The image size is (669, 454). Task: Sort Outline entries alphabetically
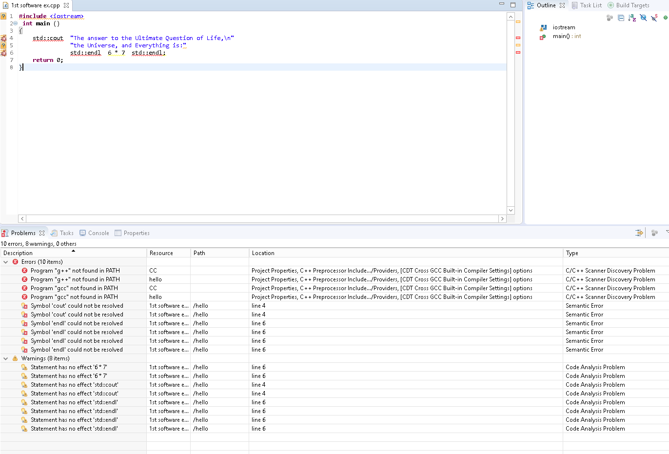[632, 18]
